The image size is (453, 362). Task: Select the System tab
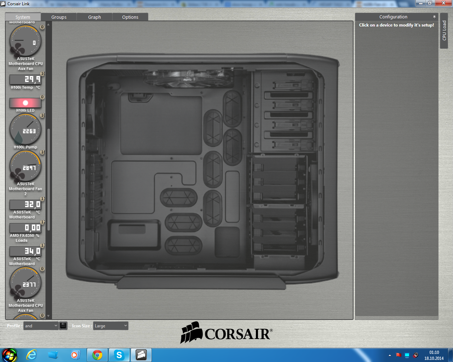point(23,17)
